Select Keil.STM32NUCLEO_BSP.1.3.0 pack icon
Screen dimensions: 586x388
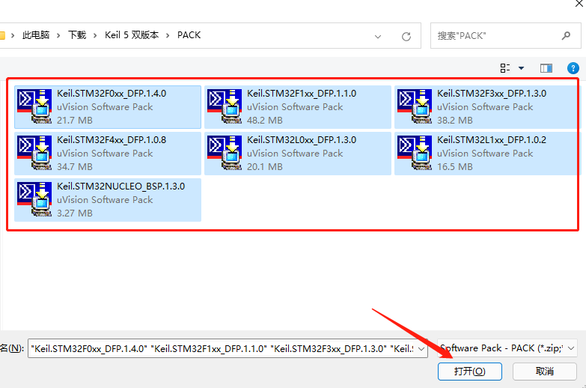[x=34, y=199]
